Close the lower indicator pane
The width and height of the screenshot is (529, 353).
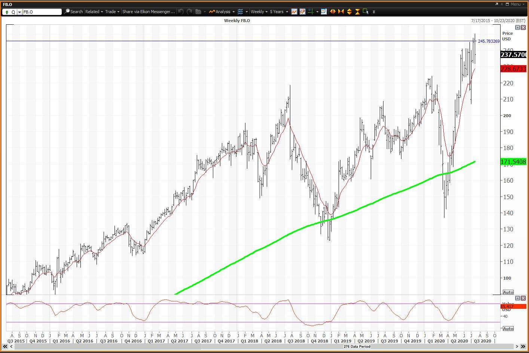pyautogui.click(x=523, y=298)
